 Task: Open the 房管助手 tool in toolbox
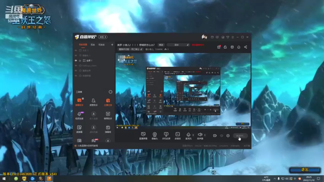click(94, 102)
